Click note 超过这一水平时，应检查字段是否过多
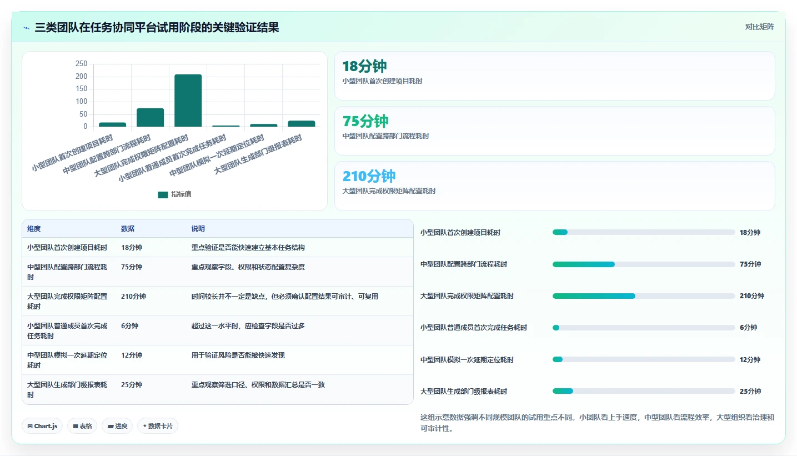 coord(248,326)
